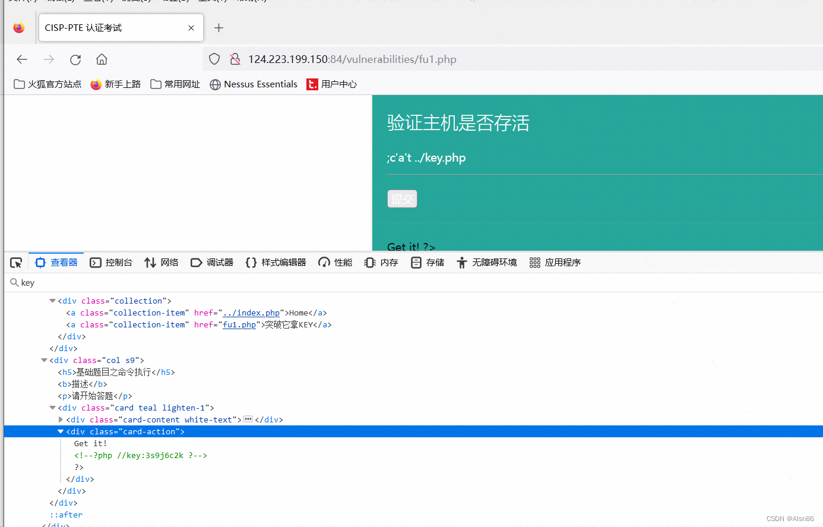Activate the element picker tool
This screenshot has width=823, height=527.
(16, 263)
